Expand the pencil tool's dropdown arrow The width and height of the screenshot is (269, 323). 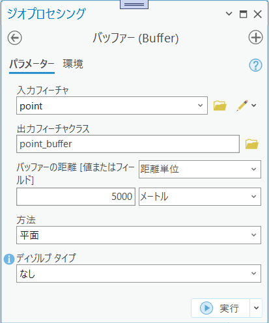coord(254,105)
